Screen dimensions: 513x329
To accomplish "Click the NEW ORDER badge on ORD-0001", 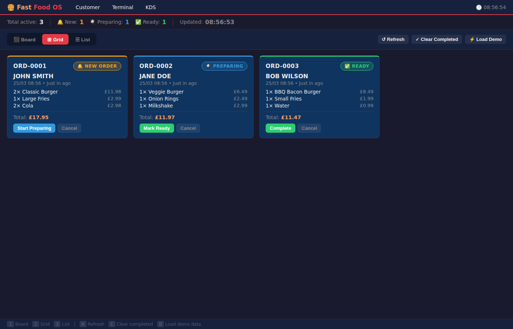I will 97,66.
